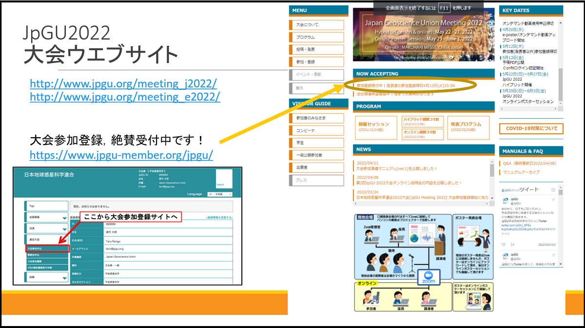This screenshot has height=328, width=585.
Task: Click the taro@jpgu.org value in the メールアドレス row
Action: (116, 248)
